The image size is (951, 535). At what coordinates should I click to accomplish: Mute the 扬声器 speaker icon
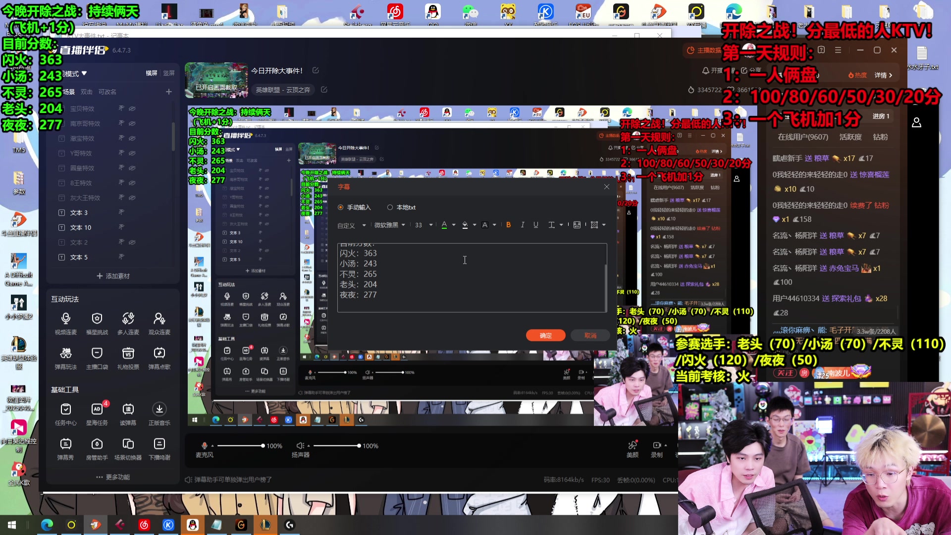(300, 445)
